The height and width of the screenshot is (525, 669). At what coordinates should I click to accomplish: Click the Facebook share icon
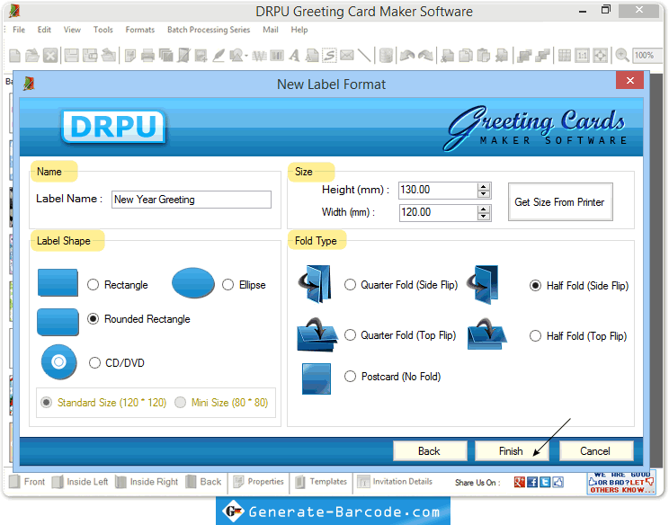pyautogui.click(x=532, y=483)
